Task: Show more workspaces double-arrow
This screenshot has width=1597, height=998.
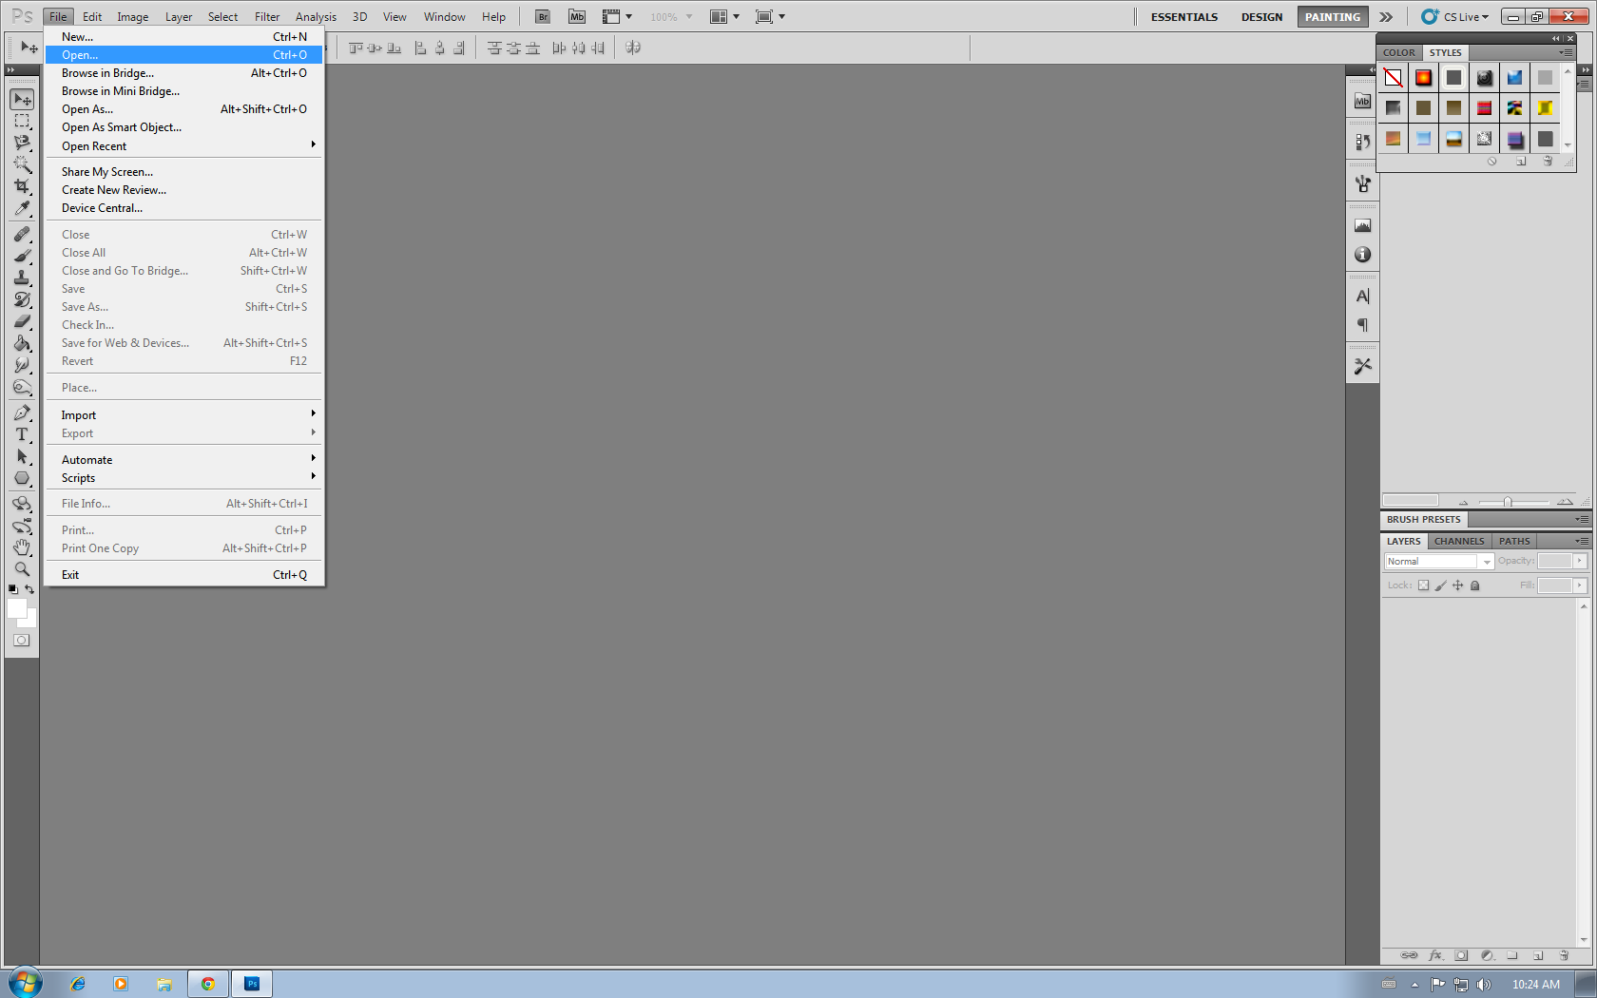Action: pyautogui.click(x=1386, y=17)
